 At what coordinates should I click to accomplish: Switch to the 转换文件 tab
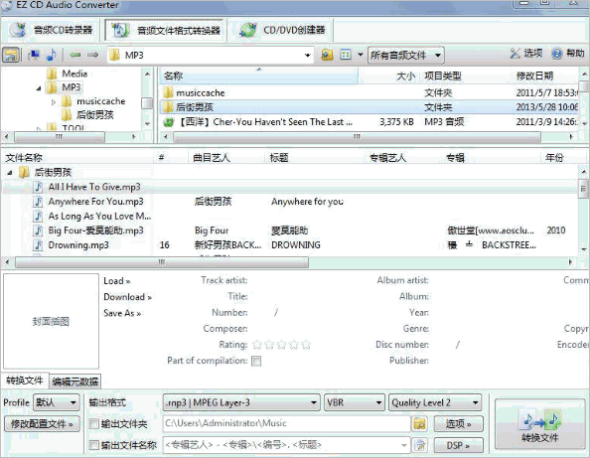25,381
